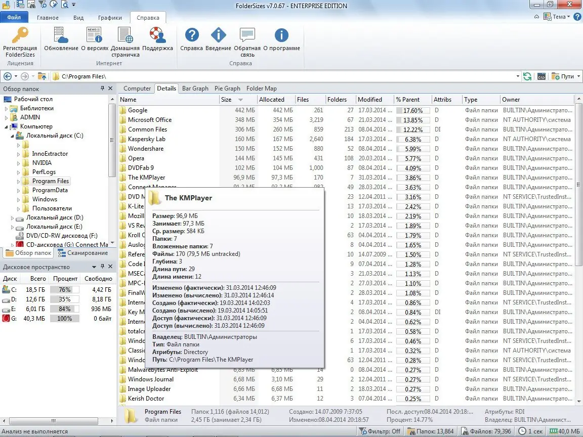Select the Kaspersky Lab folder row
583x437 pixels.
(347, 140)
